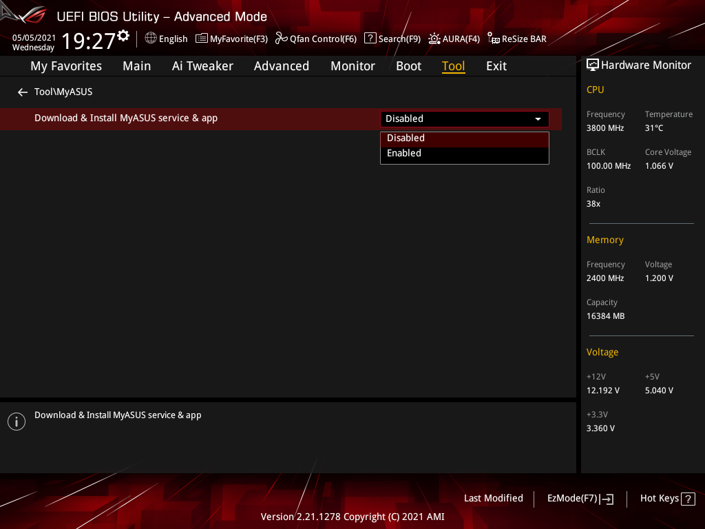Click the back arrow next to Tool\MyASUS
The width and height of the screenshot is (705, 529).
[x=23, y=92]
